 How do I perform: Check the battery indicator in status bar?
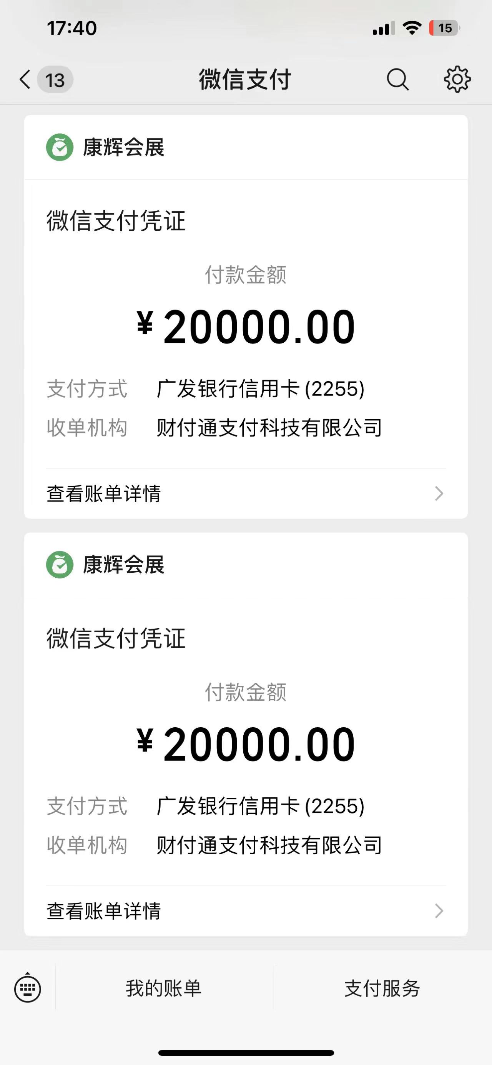click(444, 28)
